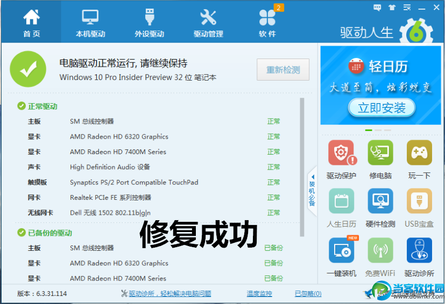The height and width of the screenshot is (304, 445).
Task: Click the green checkmark status icon
Action: (28, 69)
